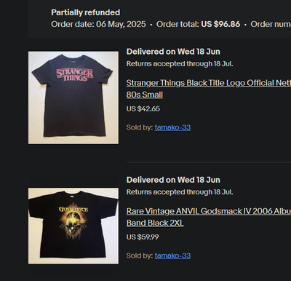Click returns notice above Stranger Things title
The height and width of the screenshot is (281, 291).
tap(180, 64)
